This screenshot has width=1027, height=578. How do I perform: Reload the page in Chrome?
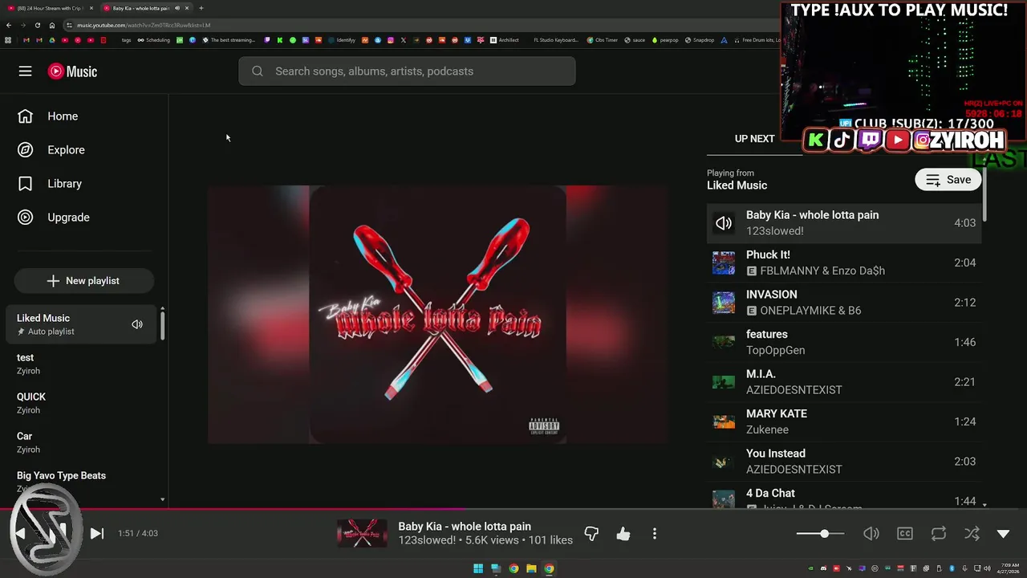point(37,25)
